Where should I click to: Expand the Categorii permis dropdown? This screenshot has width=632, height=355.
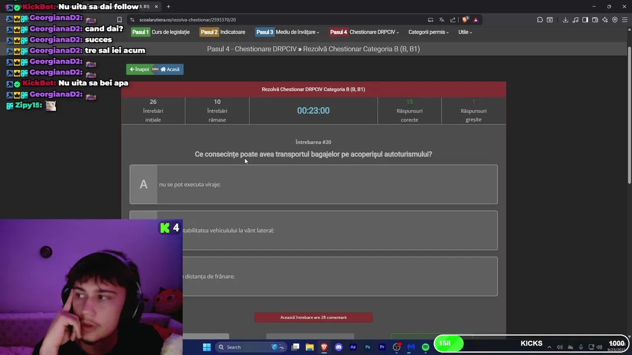[428, 32]
